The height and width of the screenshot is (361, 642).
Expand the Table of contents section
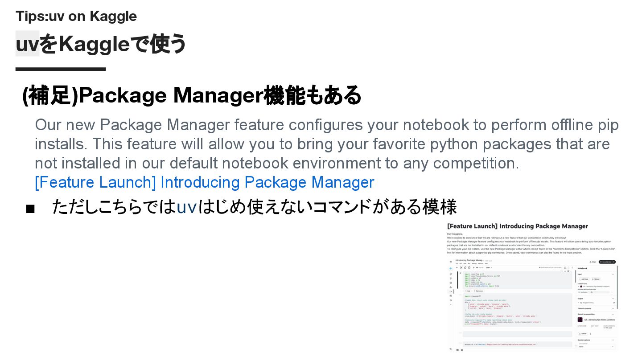[x=613, y=308]
